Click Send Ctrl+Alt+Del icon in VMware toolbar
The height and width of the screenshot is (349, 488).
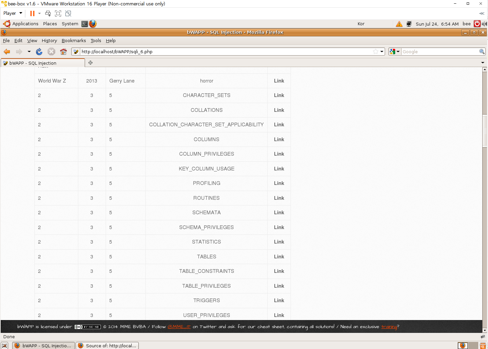pos(48,13)
